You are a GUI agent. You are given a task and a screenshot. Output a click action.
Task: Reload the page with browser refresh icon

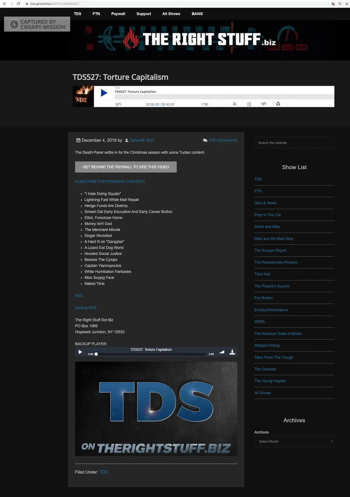[18, 3]
